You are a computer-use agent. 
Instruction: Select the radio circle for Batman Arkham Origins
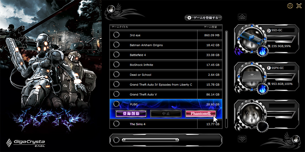[x=116, y=45]
